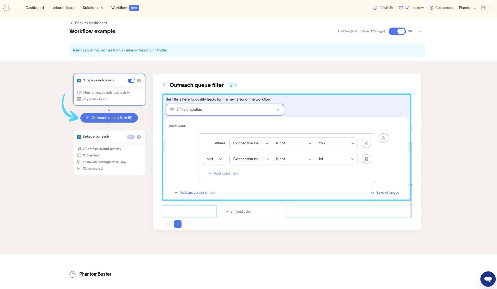Enable the LinkedIn outreach step toggle
The width and height of the screenshot is (497, 289).
point(131,137)
